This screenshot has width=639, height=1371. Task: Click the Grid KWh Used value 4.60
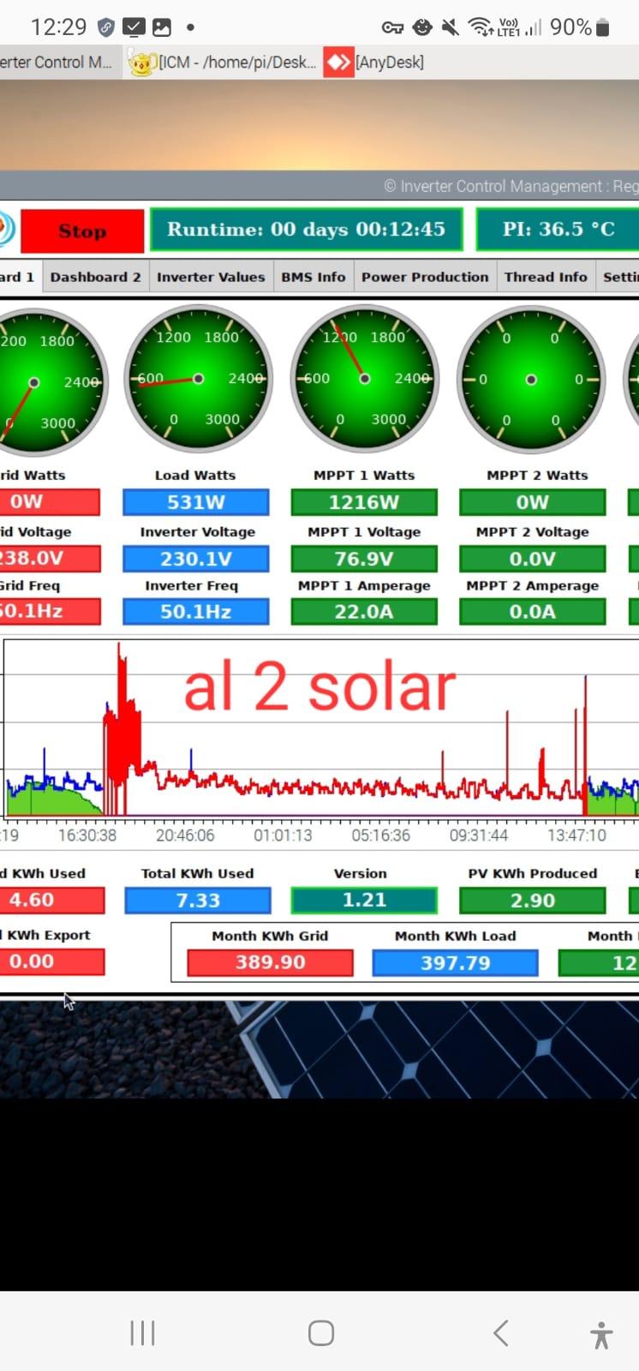(x=51, y=900)
